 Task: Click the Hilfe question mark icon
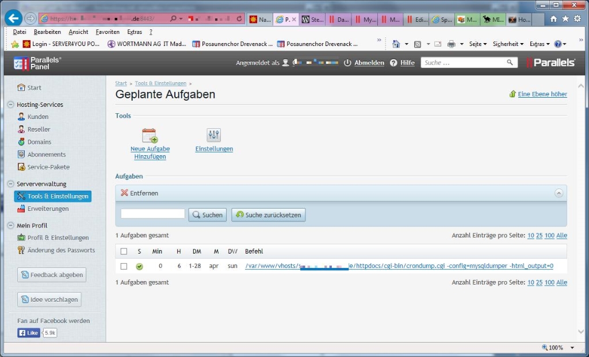(393, 63)
